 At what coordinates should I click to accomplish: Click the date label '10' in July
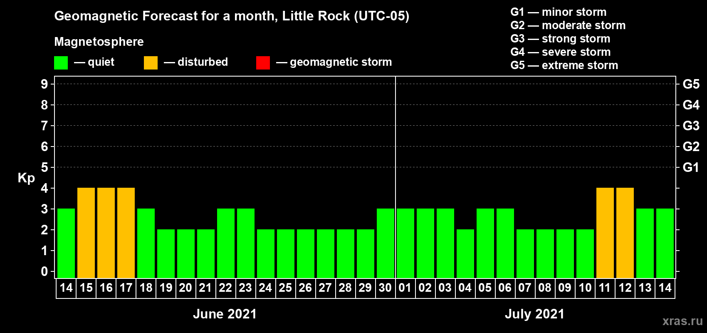coord(585,288)
